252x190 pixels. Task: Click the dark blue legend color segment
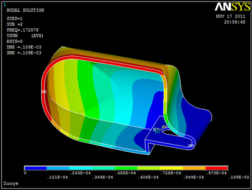pyautogui.click(x=36, y=168)
